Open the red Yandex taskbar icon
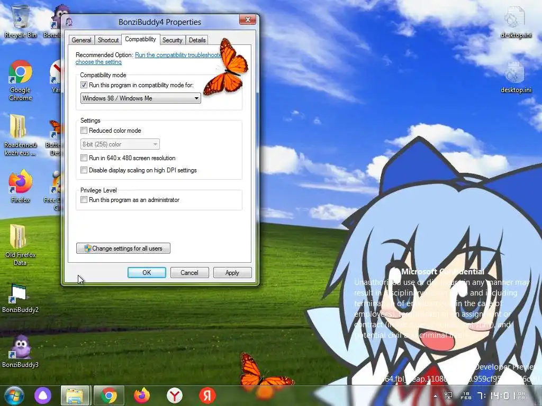Viewport: 542px width, 406px height. pos(207,395)
